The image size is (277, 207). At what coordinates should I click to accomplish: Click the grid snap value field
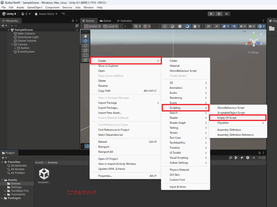click(x=128, y=26)
